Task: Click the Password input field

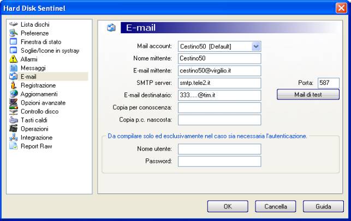Action: tap(219, 161)
